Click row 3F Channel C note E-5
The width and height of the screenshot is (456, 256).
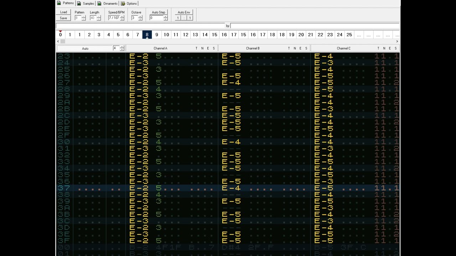[x=324, y=241]
